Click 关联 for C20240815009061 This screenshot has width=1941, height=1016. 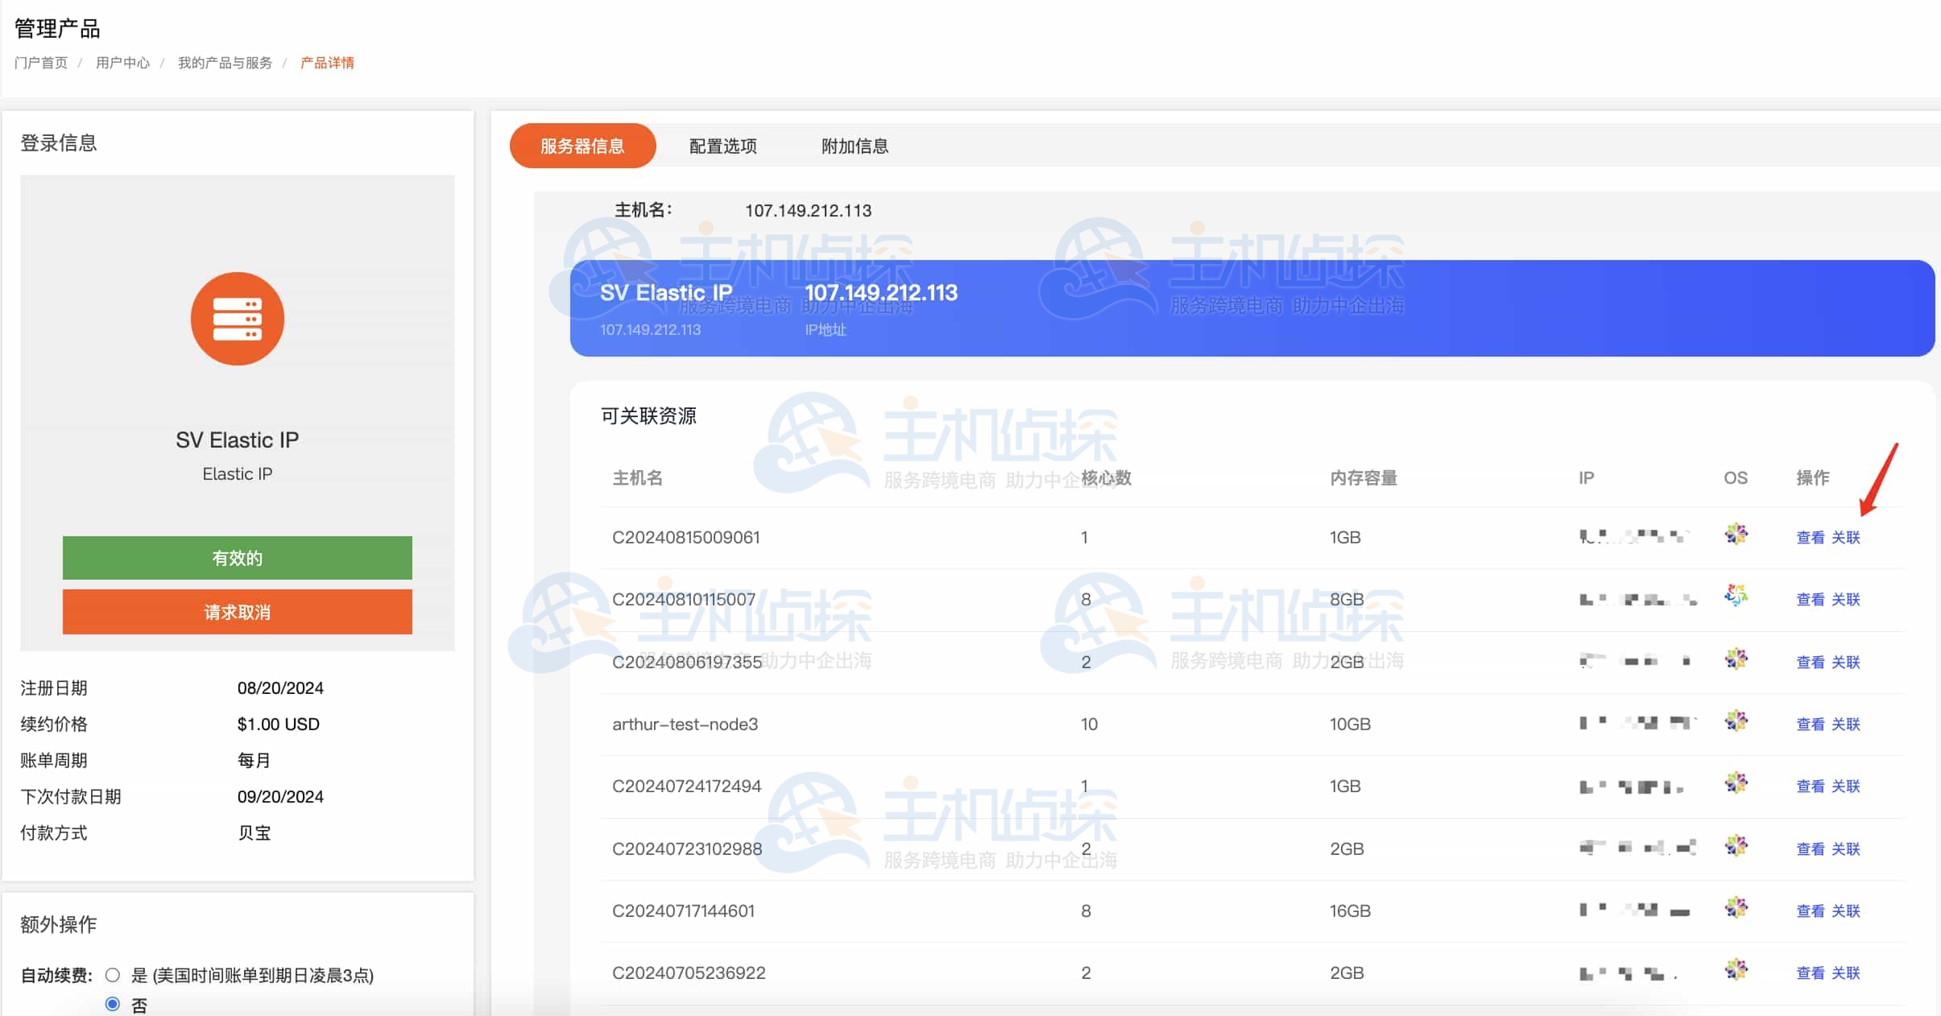coord(1848,537)
